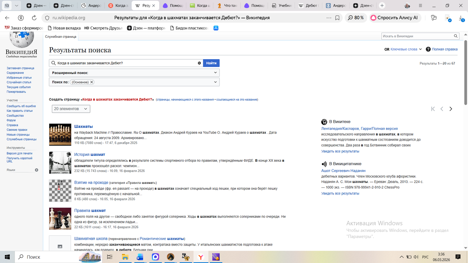Viewport: 468px width, 263px height.
Task: Click the 80% zoom indicator
Action: click(356, 18)
